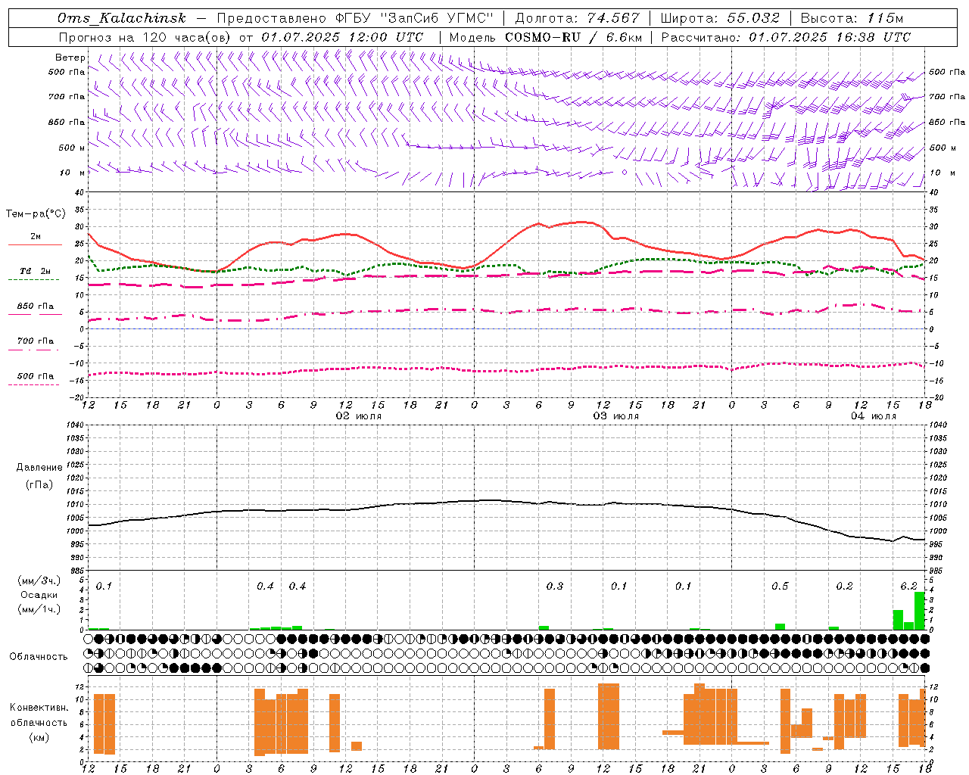The image size is (969, 775).
Task: Click the pink dotted sample under 500 гПа legend
Action: click(x=33, y=384)
